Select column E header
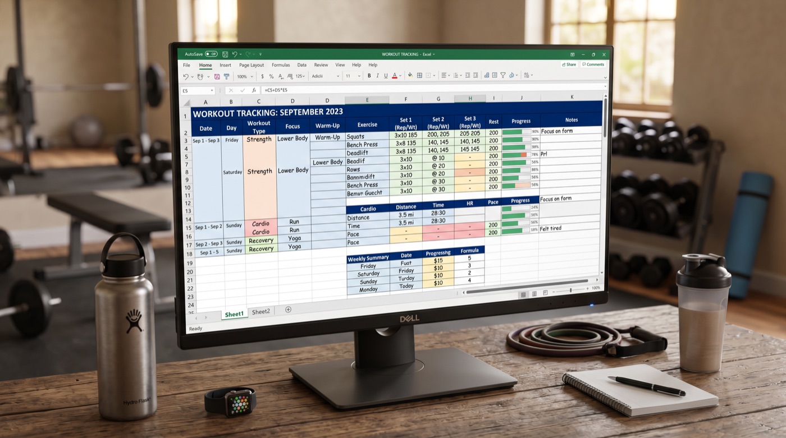786x438 pixels. (x=367, y=100)
